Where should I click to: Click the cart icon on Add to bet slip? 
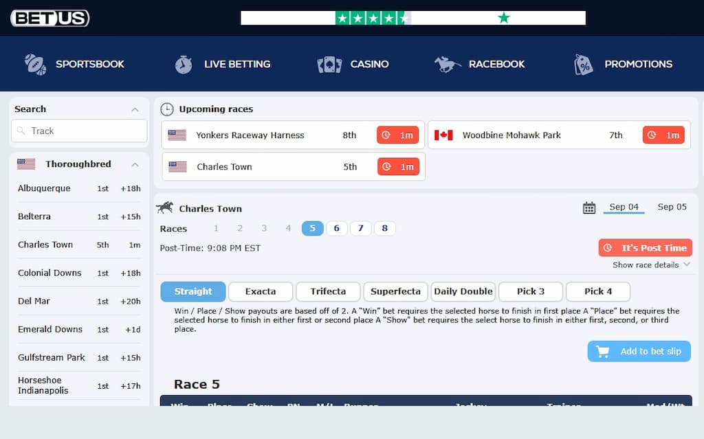coord(604,351)
